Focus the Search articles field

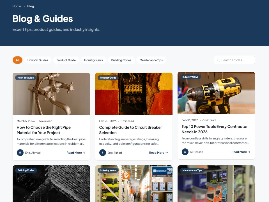(234, 60)
